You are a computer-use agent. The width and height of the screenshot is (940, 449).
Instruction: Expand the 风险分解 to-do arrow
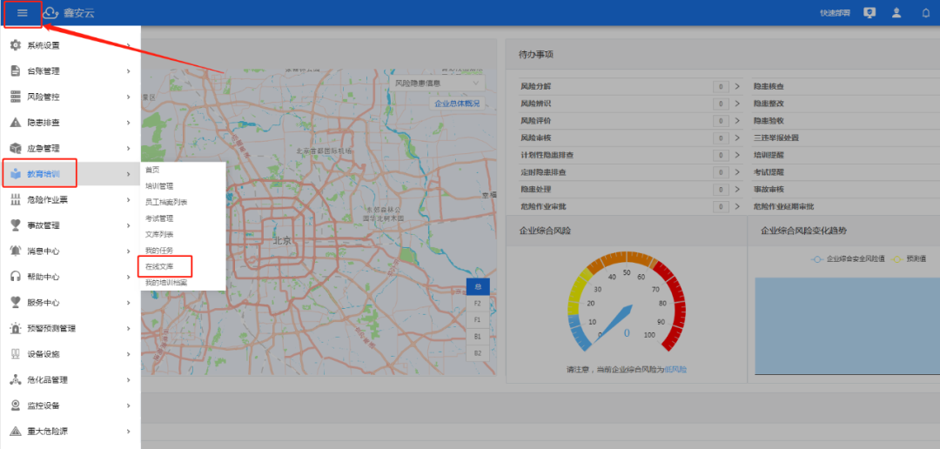coord(736,86)
